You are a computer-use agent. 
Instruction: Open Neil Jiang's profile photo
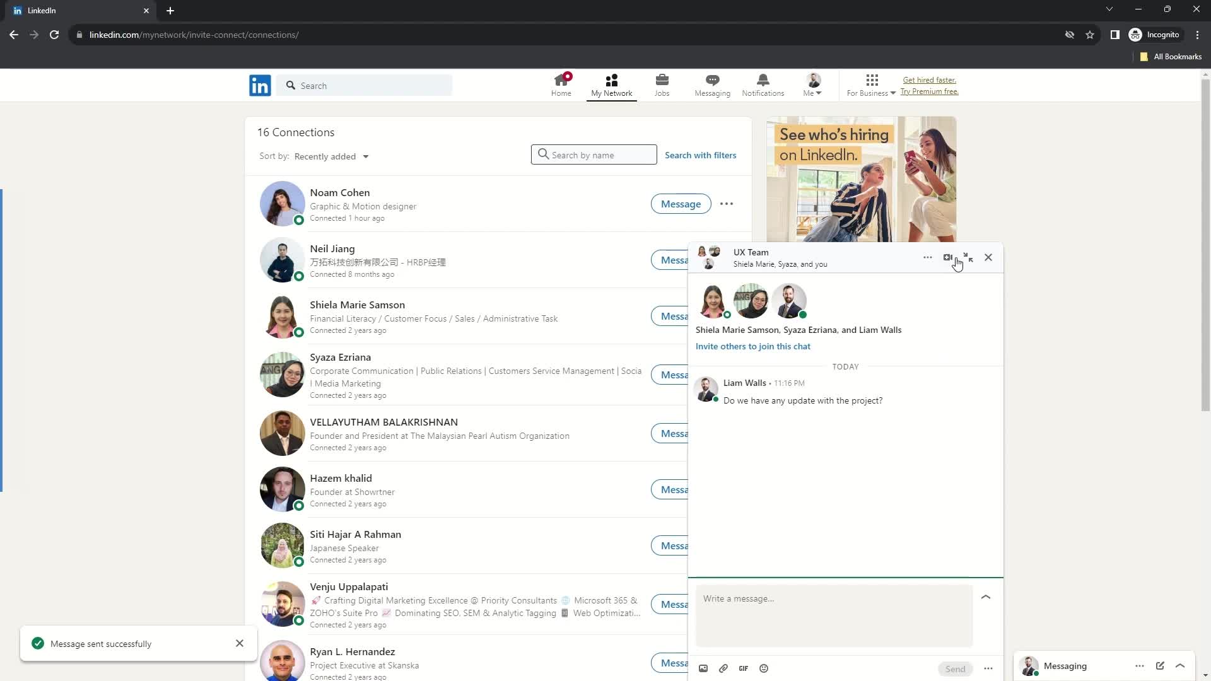[x=282, y=260]
